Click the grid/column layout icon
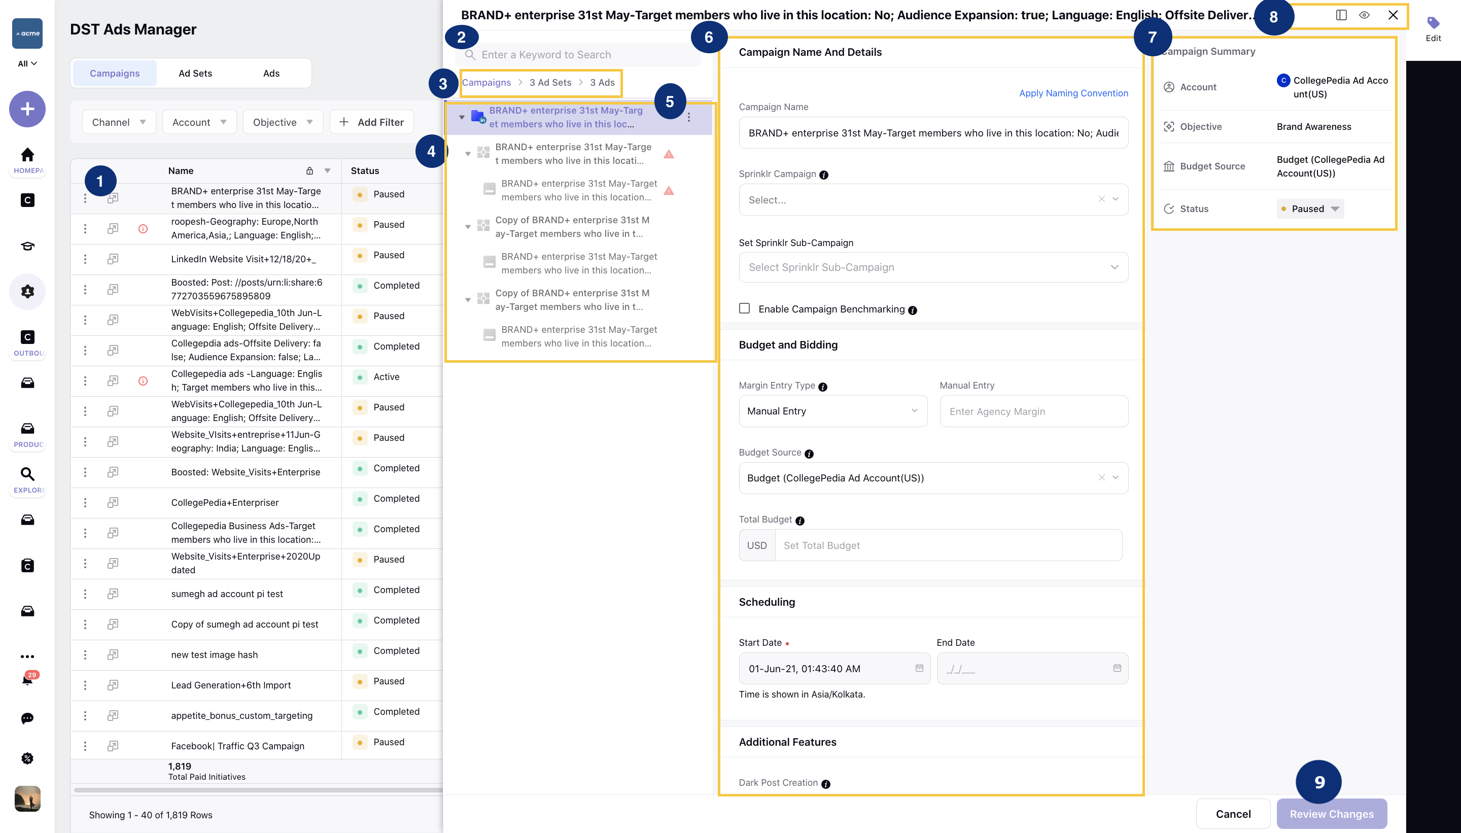 (x=1341, y=14)
